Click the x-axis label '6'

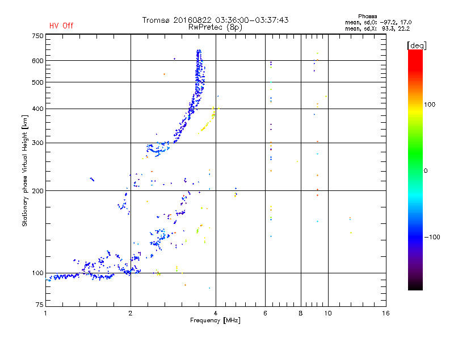pyautogui.click(x=265, y=313)
